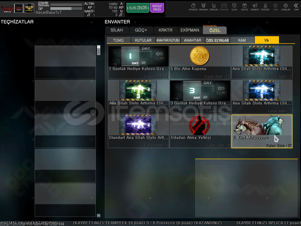Click the equipment list scroll-down arrow
301x226 pixels.
coord(98,215)
